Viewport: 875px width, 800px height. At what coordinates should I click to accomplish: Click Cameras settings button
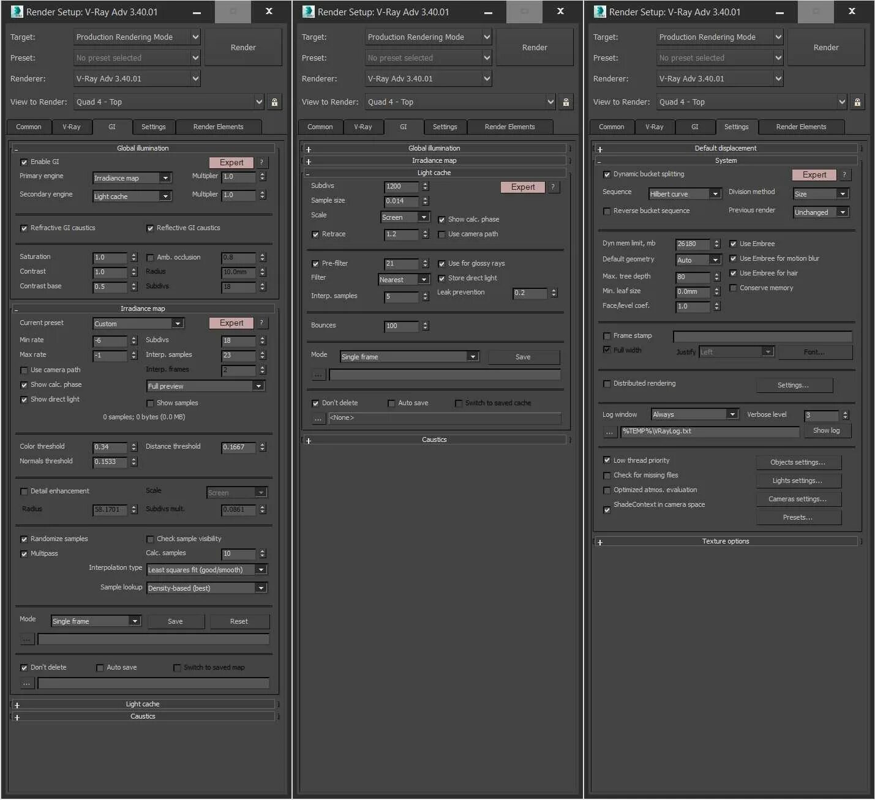(x=798, y=499)
